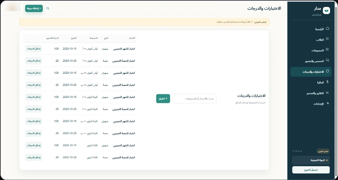The image size is (338, 180).
Task: Click the الاختبار column header
Action: 132,38
